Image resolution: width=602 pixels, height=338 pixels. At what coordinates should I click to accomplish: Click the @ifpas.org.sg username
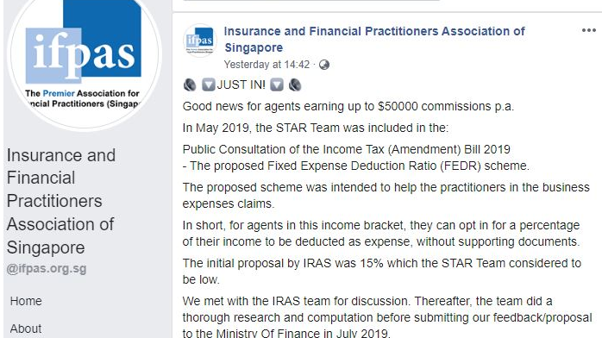pos(47,268)
